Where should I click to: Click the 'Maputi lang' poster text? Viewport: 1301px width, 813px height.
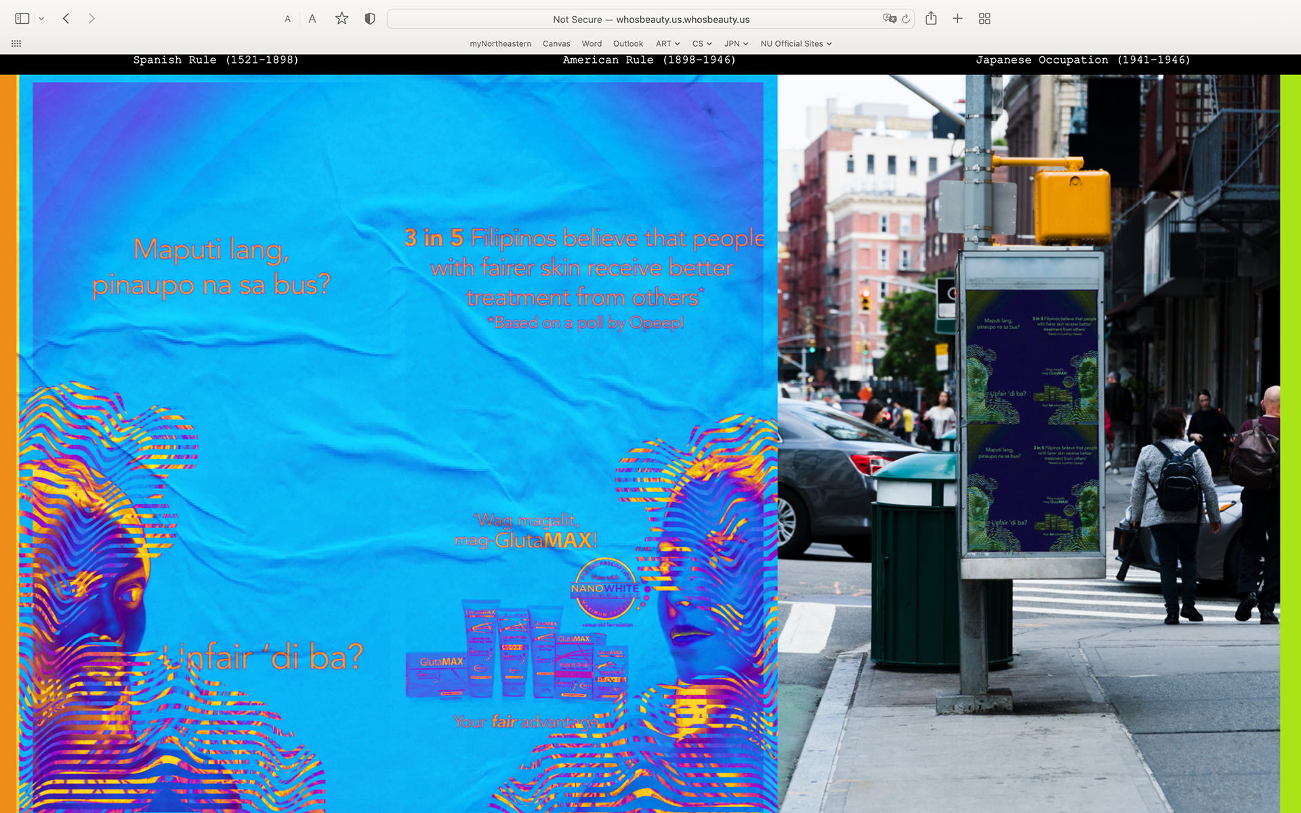pos(211,267)
